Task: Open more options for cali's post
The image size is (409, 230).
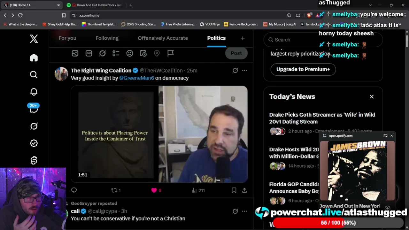Action: coord(244,211)
